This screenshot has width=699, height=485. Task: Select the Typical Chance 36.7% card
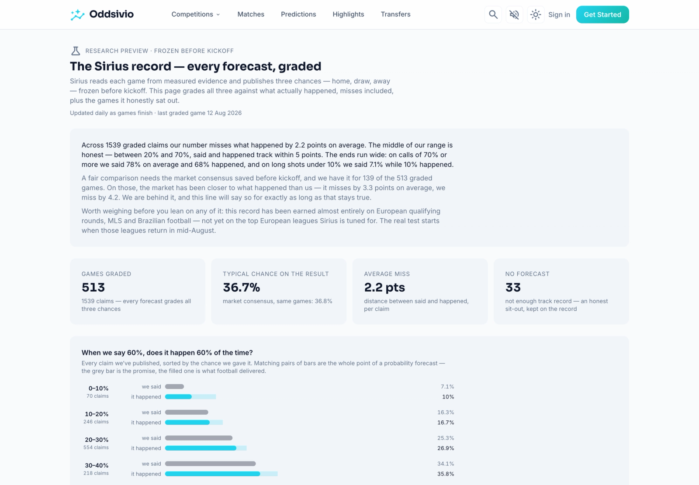(279, 291)
